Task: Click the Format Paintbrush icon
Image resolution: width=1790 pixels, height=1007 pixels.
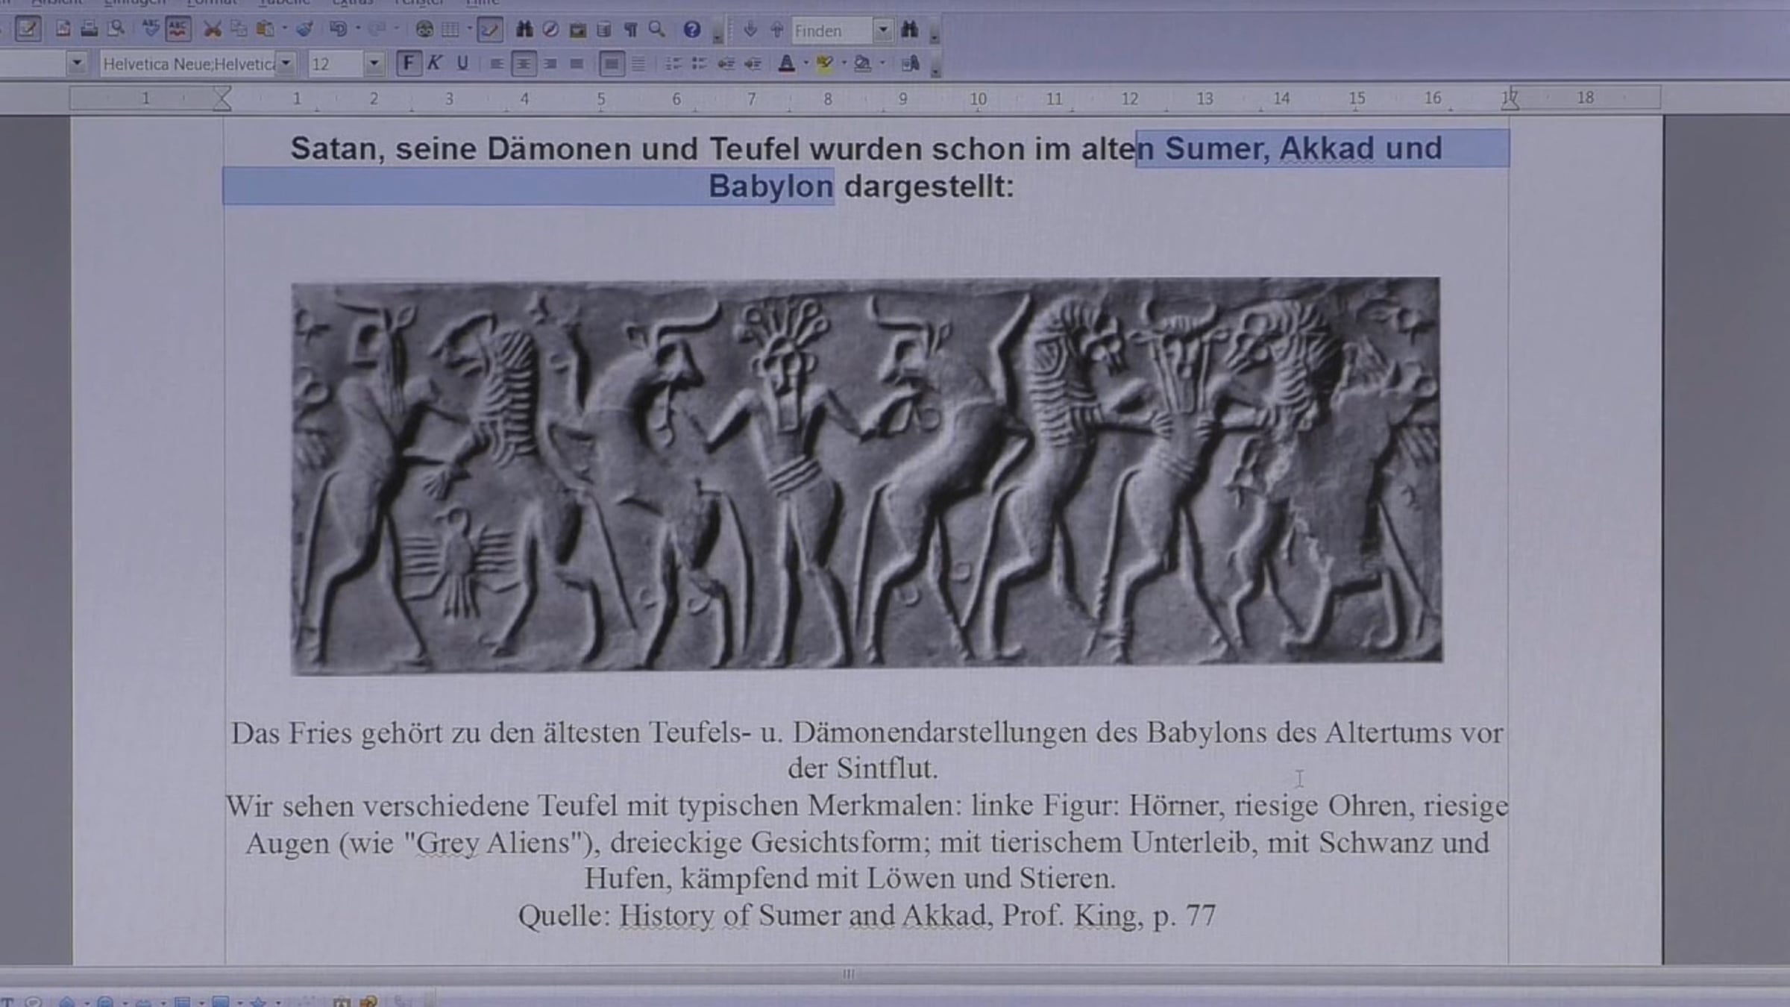Action: (304, 30)
